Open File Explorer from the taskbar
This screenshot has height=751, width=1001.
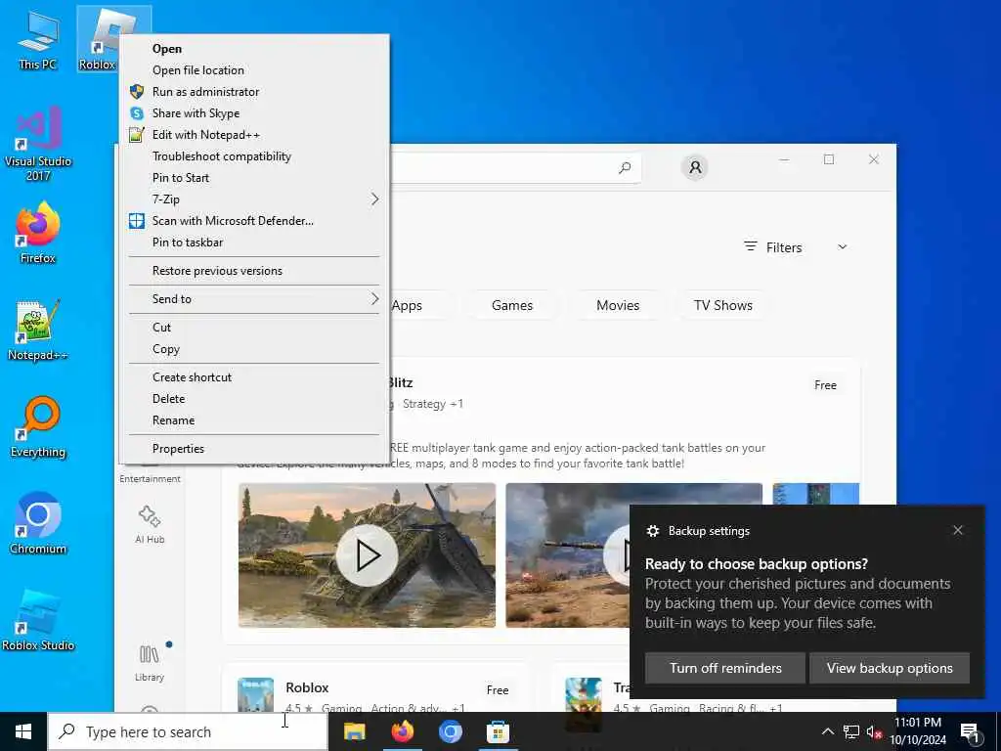(x=354, y=731)
